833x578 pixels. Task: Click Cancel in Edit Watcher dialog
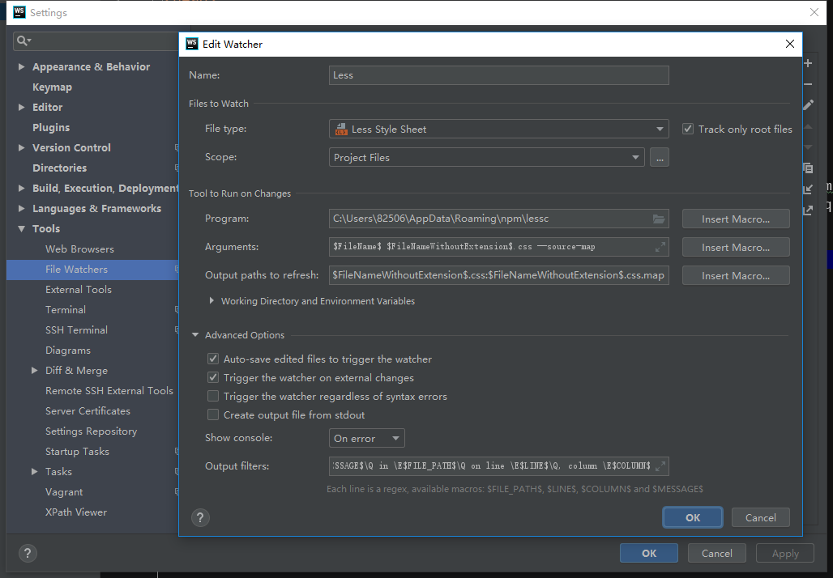click(x=761, y=517)
